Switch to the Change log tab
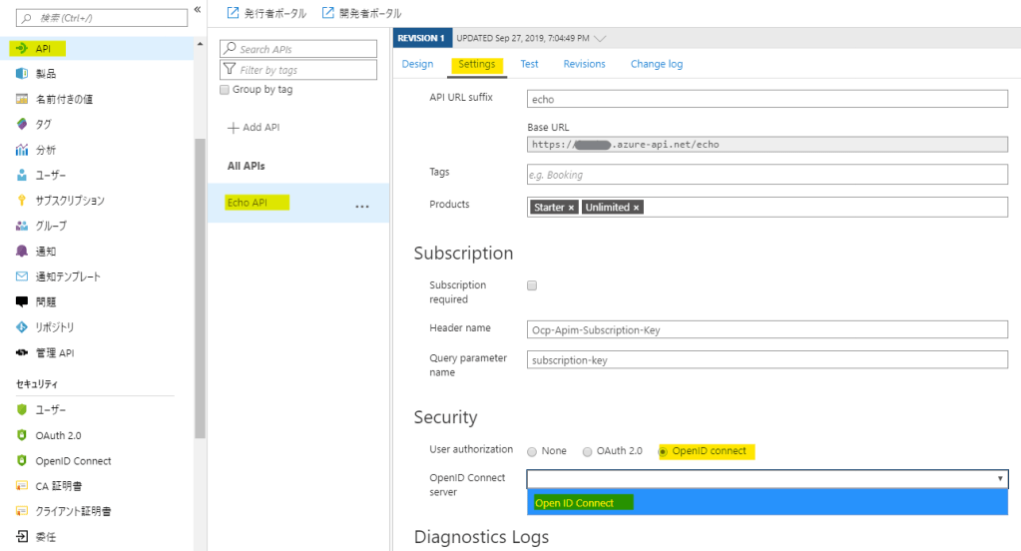This screenshot has height=551, width=1021. [x=656, y=64]
